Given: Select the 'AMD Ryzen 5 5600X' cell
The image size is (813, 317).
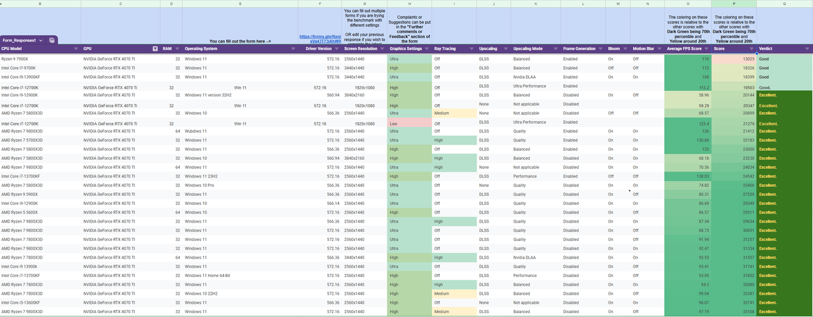Looking at the screenshot, I should (41, 212).
